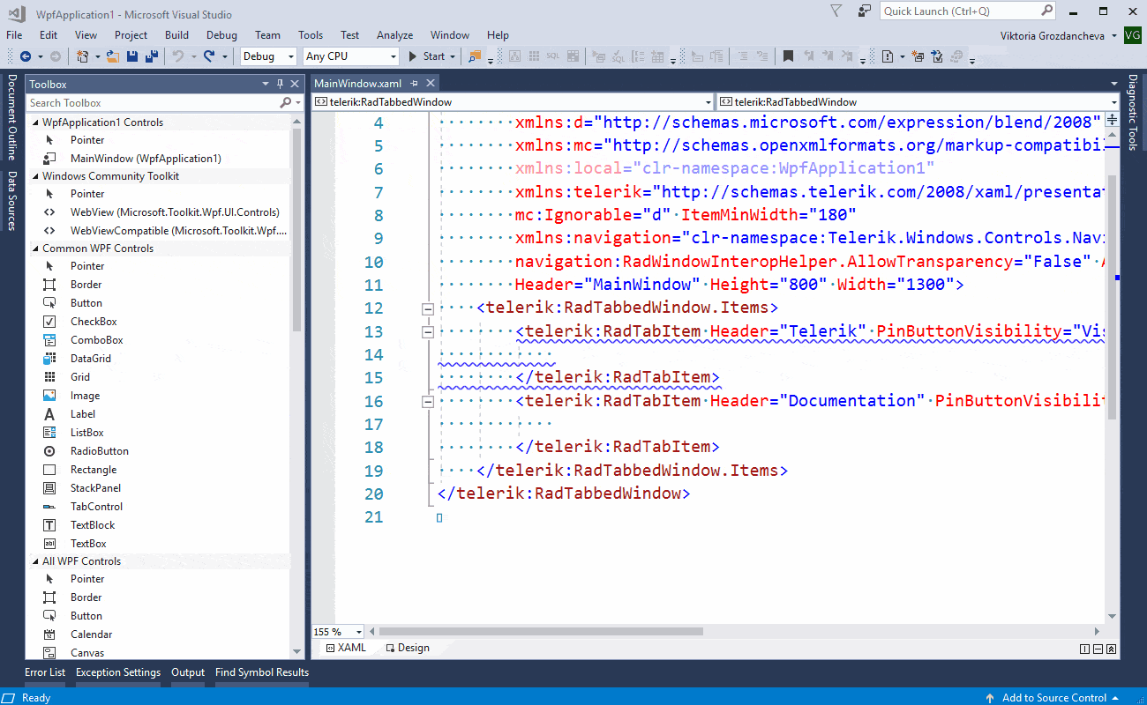Toggle auto hide pin on Toolbox panel
The width and height of the screenshot is (1147, 705).
point(281,84)
